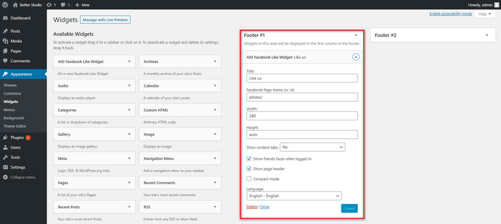501x224 pixels.
Task: Click the Howdy, admin account menu
Action: point(483,5)
